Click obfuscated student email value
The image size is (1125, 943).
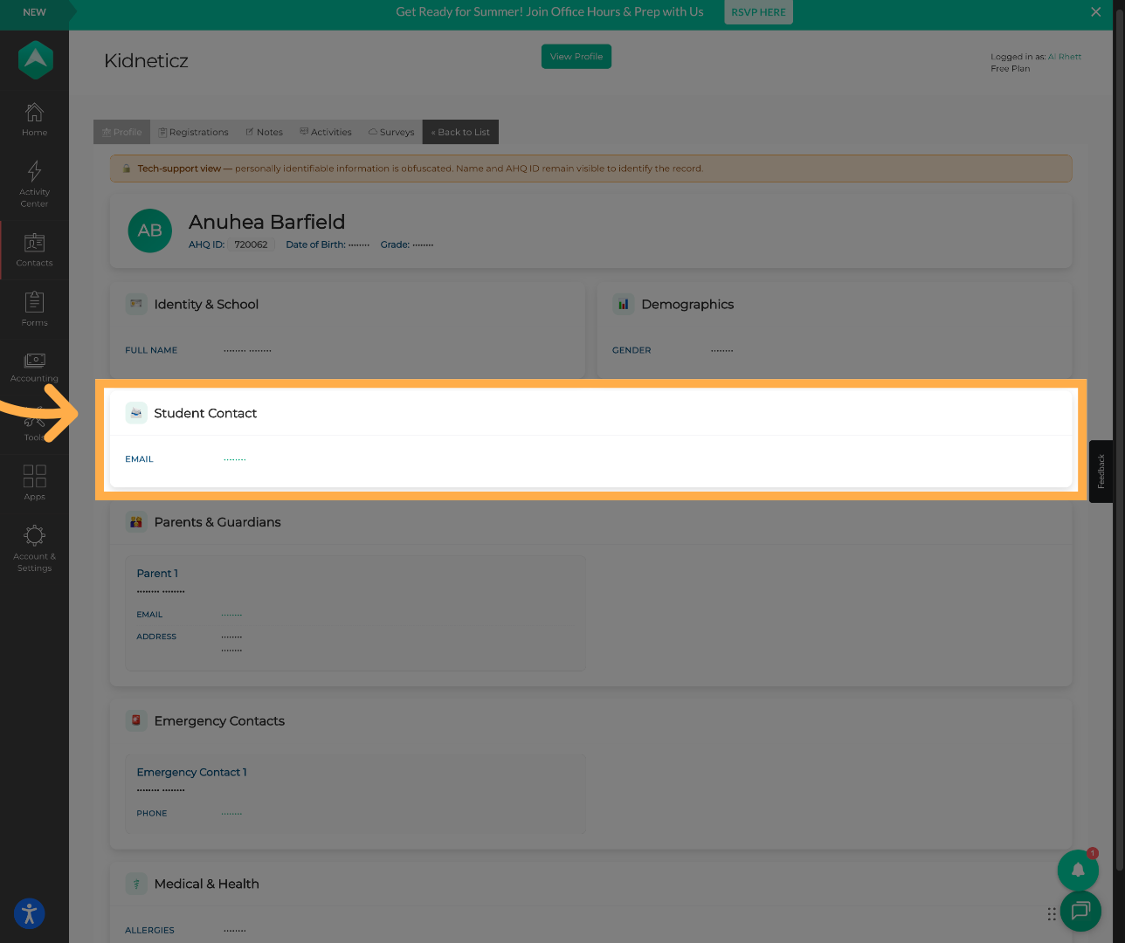tap(235, 459)
